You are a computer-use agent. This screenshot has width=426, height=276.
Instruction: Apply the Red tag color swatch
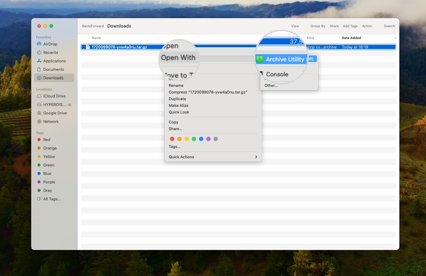coord(172,139)
